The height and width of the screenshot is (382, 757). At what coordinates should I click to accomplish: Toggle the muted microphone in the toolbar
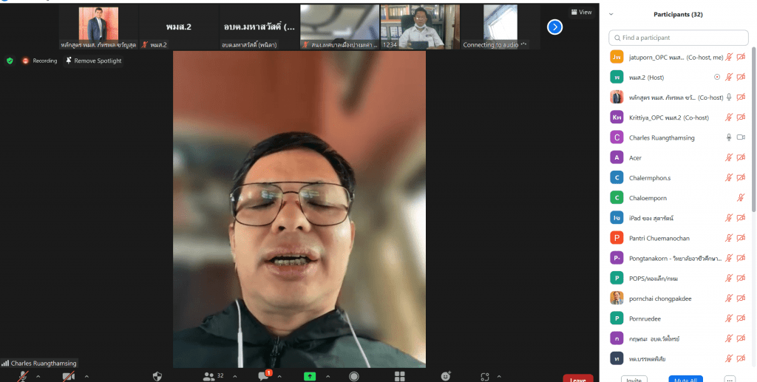click(24, 376)
